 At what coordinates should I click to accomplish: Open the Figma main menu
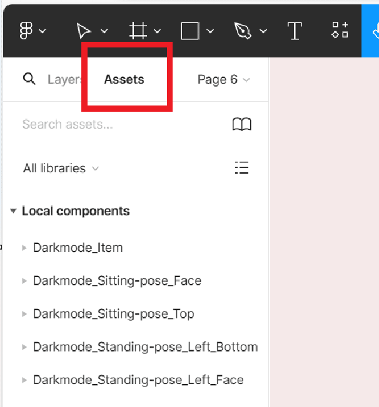26,31
